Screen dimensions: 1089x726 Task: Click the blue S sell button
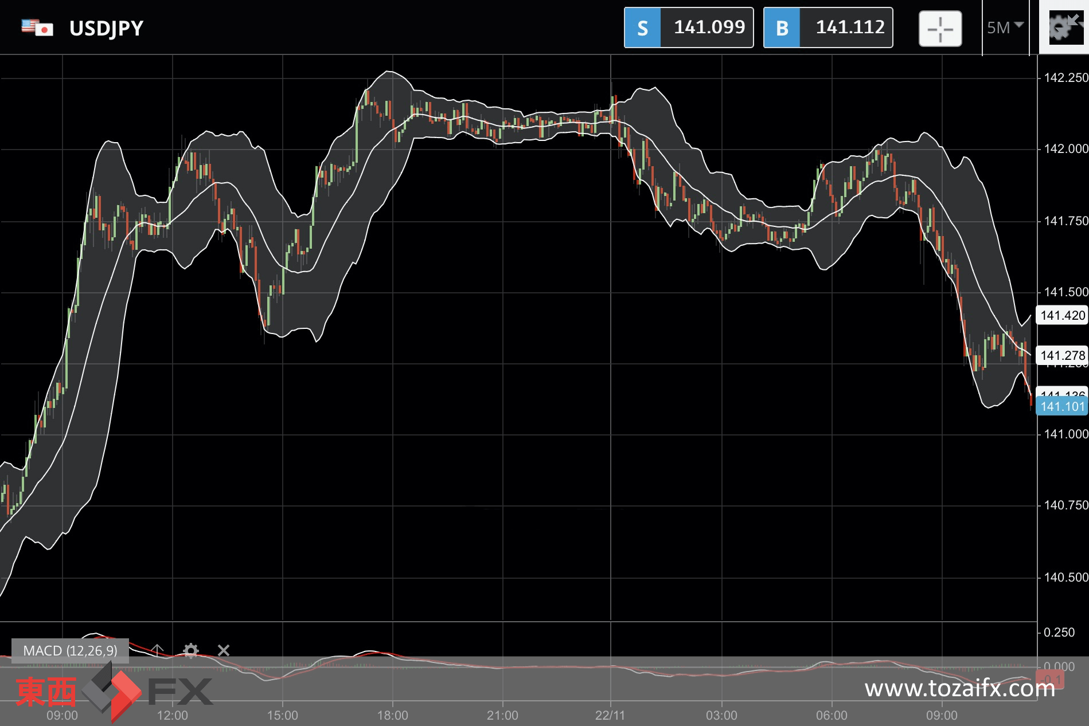pyautogui.click(x=642, y=28)
